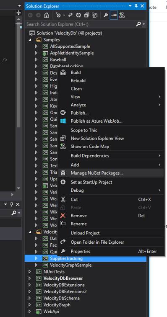The height and width of the screenshot is (317, 167).
Task: Click the Refresh icon in Solution Explorer toolbar
Action: coord(78,15)
